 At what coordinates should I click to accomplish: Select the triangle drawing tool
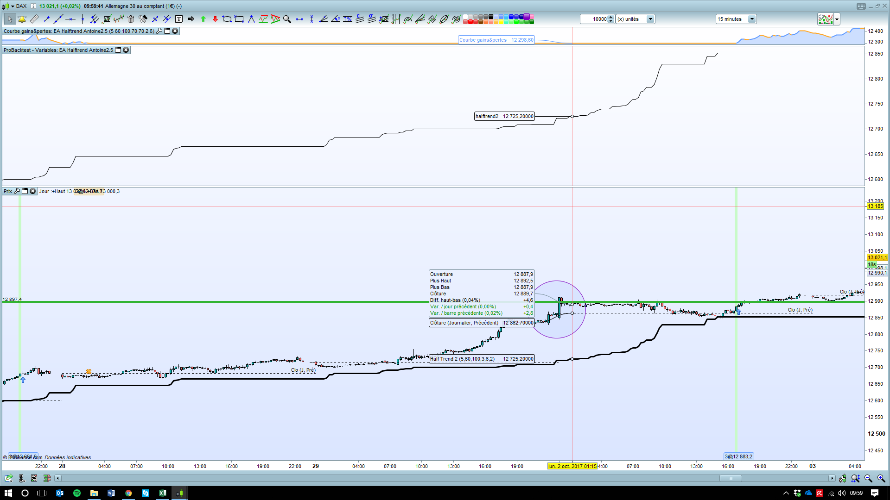tap(251, 19)
